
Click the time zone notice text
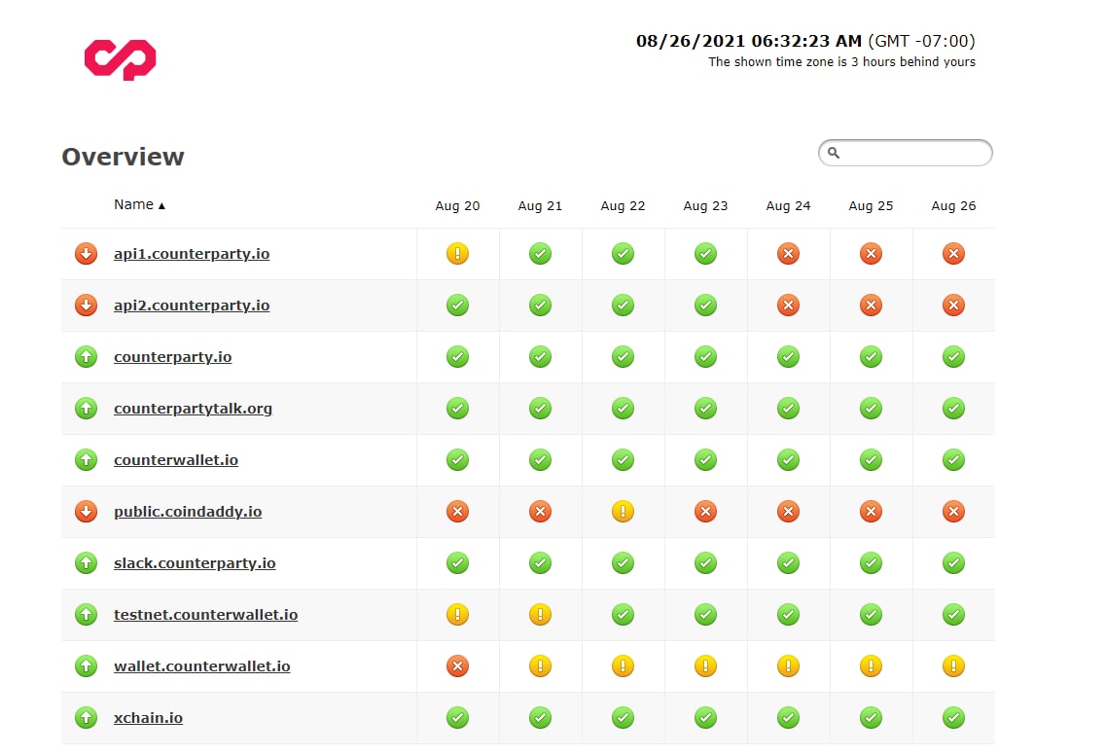coord(841,62)
